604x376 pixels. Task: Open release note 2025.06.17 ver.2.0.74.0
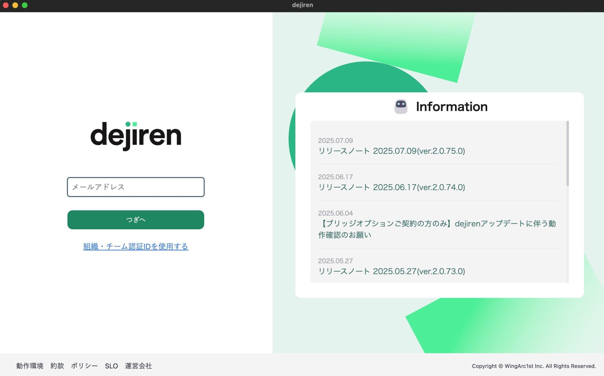pos(391,187)
